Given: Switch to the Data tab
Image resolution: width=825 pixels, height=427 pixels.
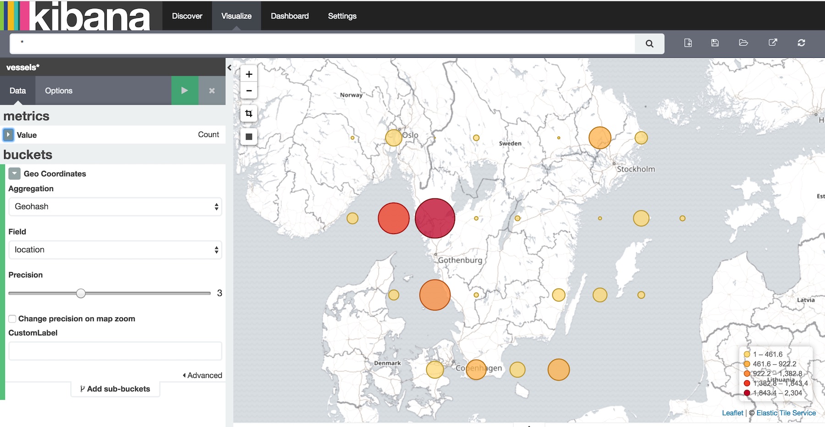Looking at the screenshot, I should pos(18,91).
